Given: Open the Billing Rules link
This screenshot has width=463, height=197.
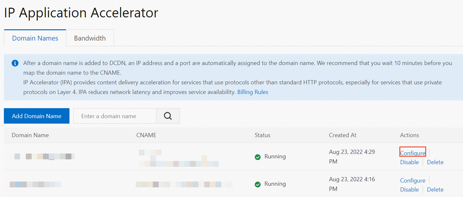Looking at the screenshot, I should pos(253,92).
